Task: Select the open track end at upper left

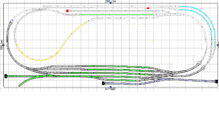Action: [x=12, y=21]
